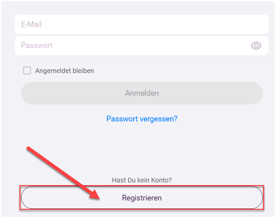This screenshot has height=218, width=276.
Task: Click the E-Mail placeholder text
Action: point(31,24)
